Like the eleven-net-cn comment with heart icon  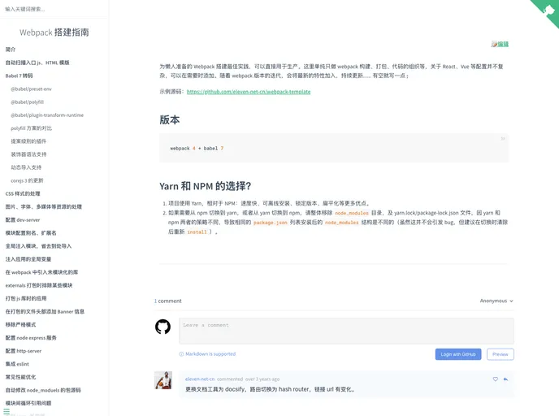[x=495, y=379]
